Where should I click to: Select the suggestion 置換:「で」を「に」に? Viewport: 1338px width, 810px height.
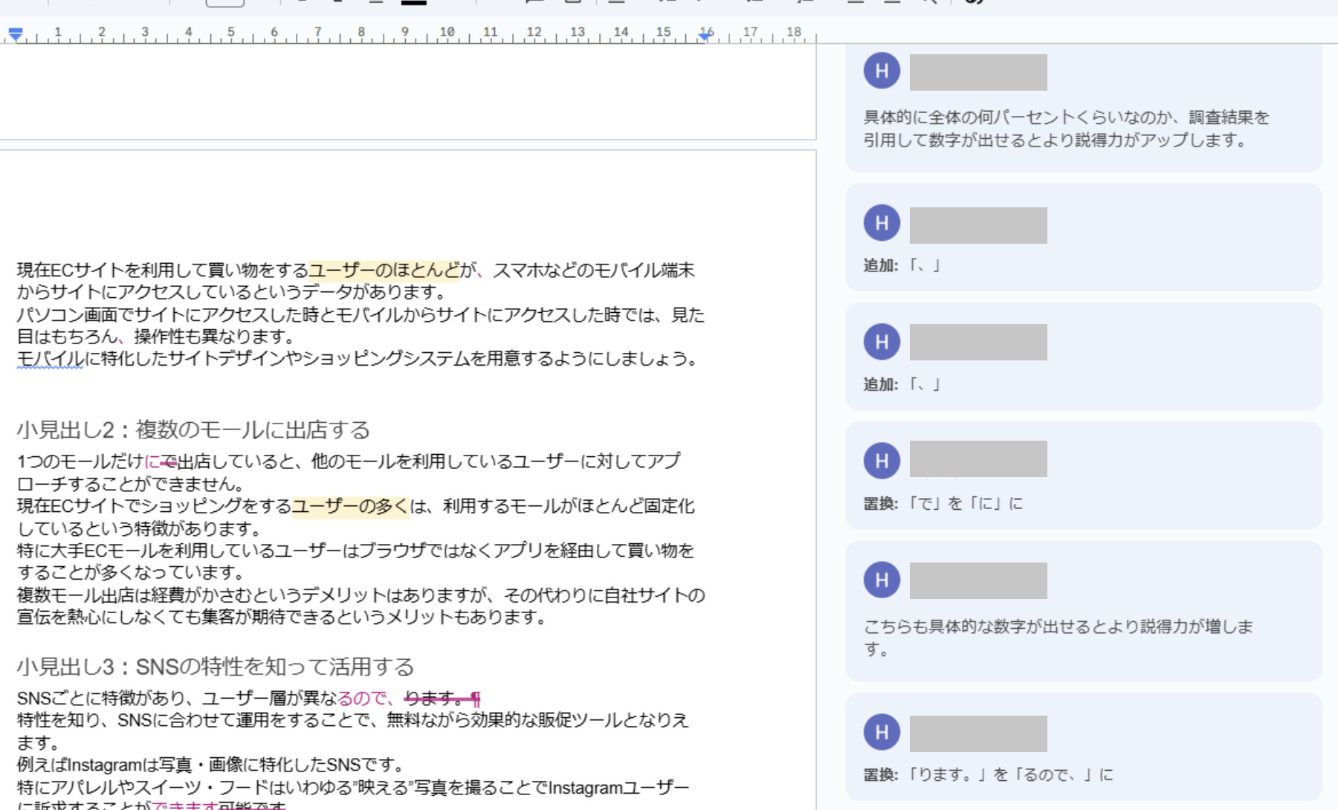coord(943,504)
